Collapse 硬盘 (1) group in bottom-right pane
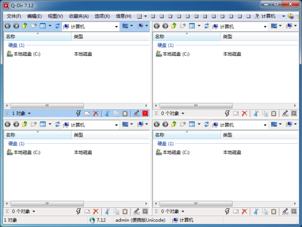 point(165,144)
